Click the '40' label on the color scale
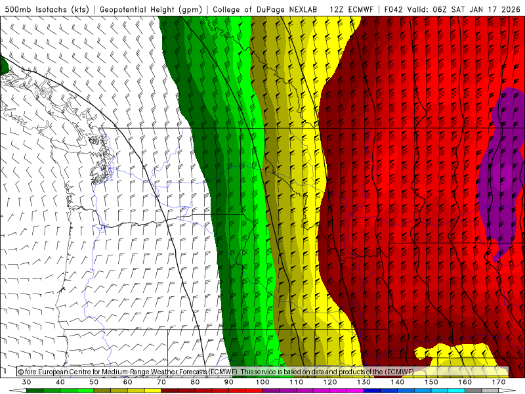Image resolution: width=525 pixels, height=394 pixels. point(60,382)
